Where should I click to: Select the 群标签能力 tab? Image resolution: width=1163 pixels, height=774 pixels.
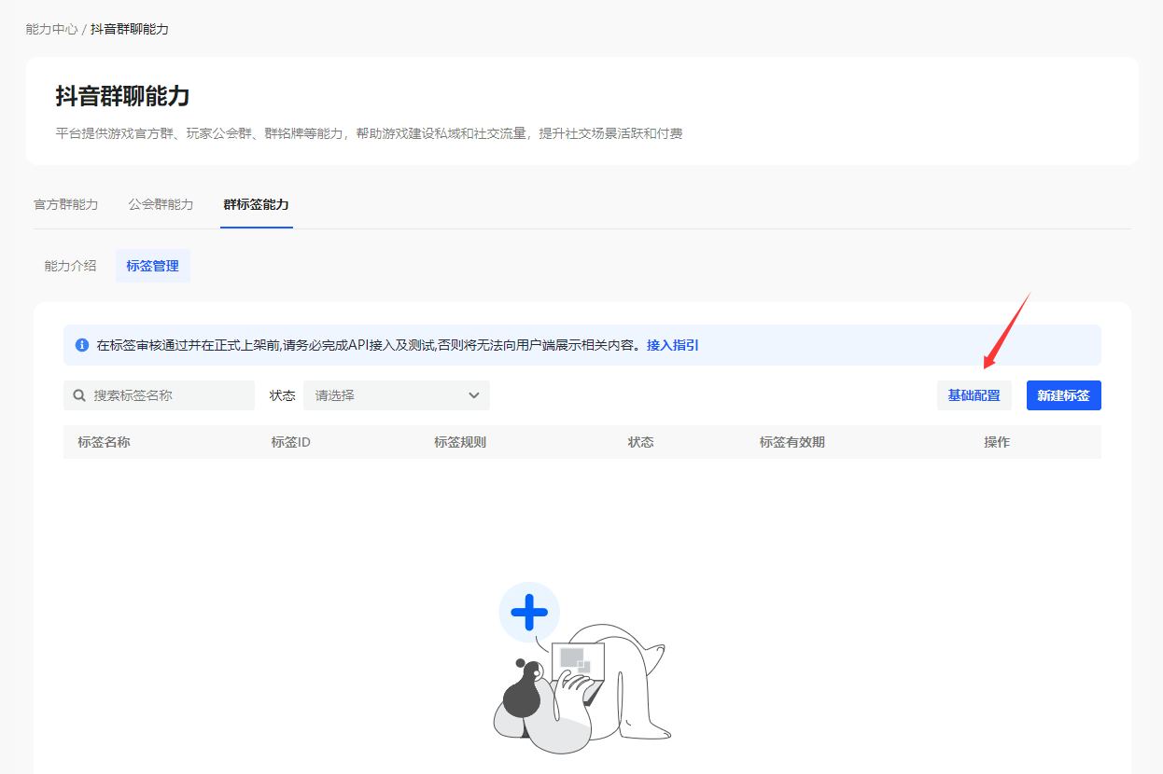(257, 204)
